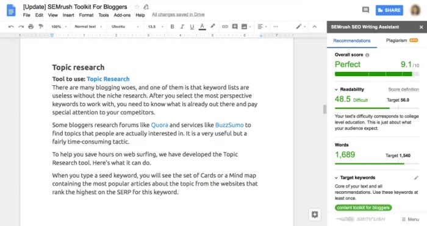Click the word count 1,689
Viewport: 427px width, 226px height.
click(x=345, y=155)
